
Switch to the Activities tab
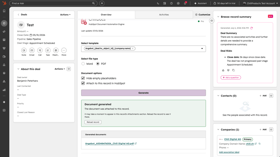coord(164,15)
